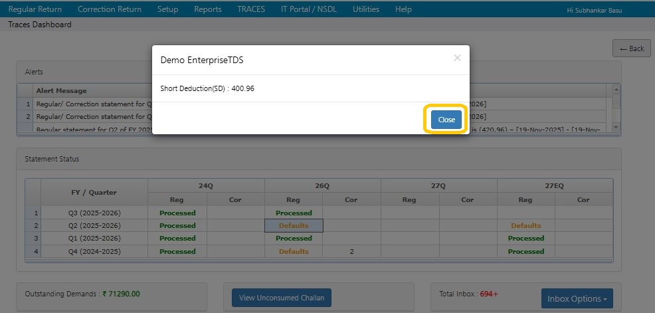Image resolution: width=655 pixels, height=313 pixels.
Task: Close the Short Deduction dialog
Action: pyautogui.click(x=446, y=120)
